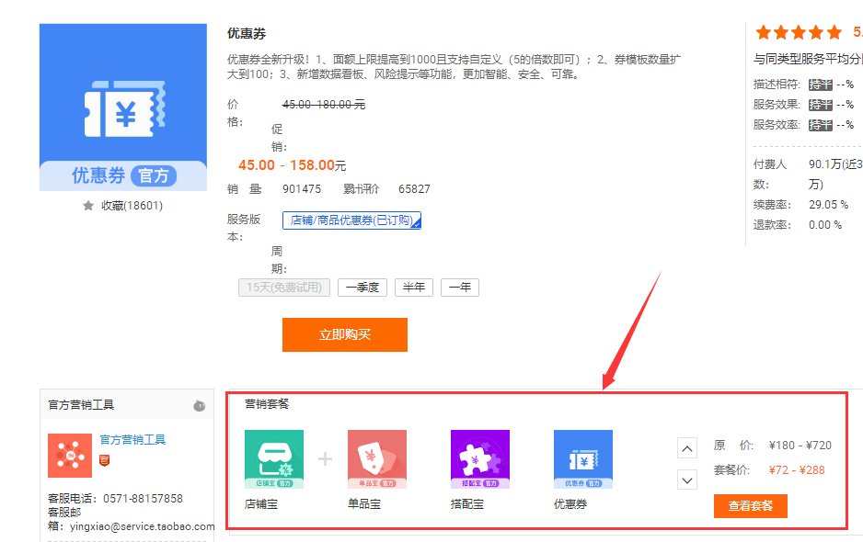The image size is (863, 542).
Task: Click the 查看套餐 button
Action: [x=750, y=505]
